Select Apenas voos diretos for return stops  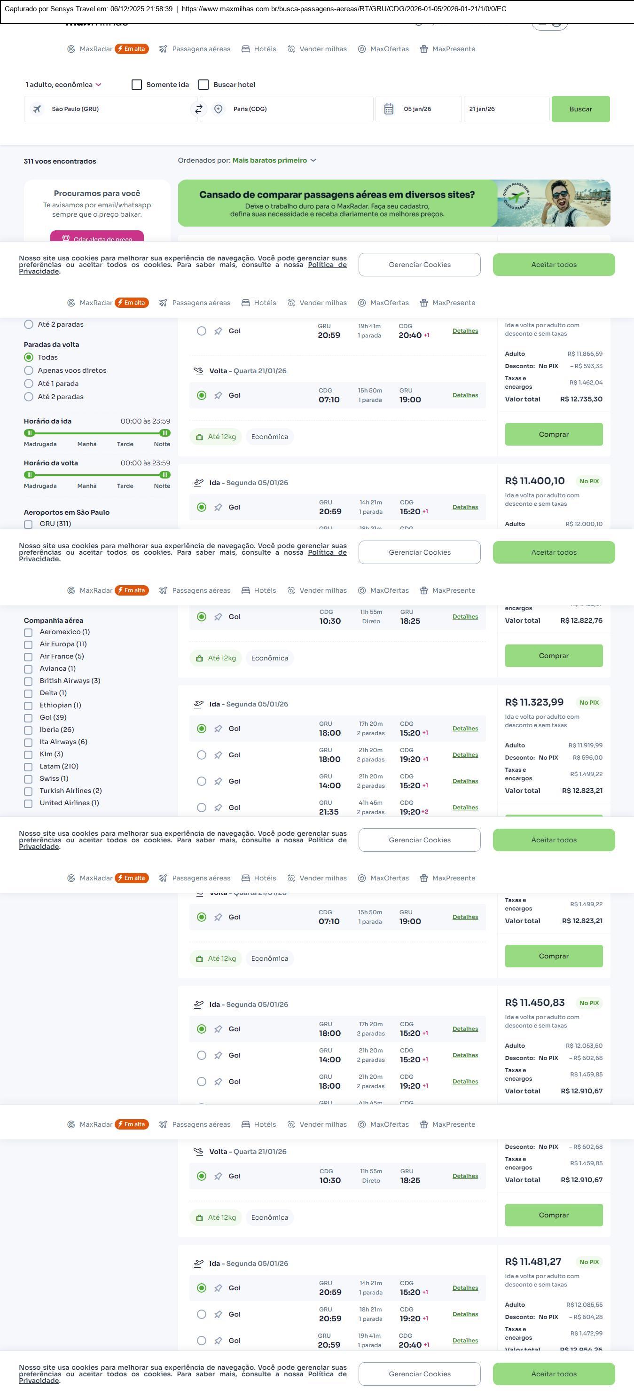point(29,370)
